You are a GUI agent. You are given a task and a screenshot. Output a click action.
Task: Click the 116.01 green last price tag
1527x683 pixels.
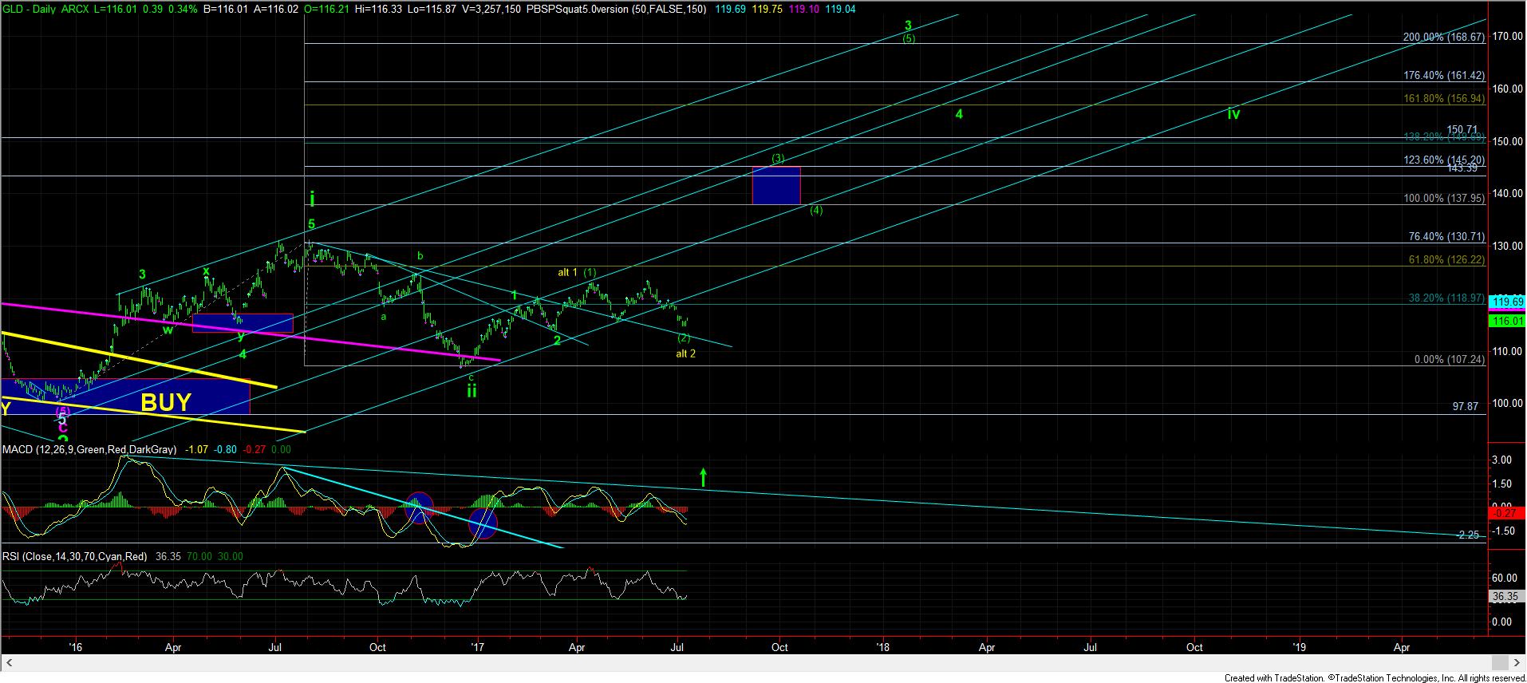point(1507,320)
